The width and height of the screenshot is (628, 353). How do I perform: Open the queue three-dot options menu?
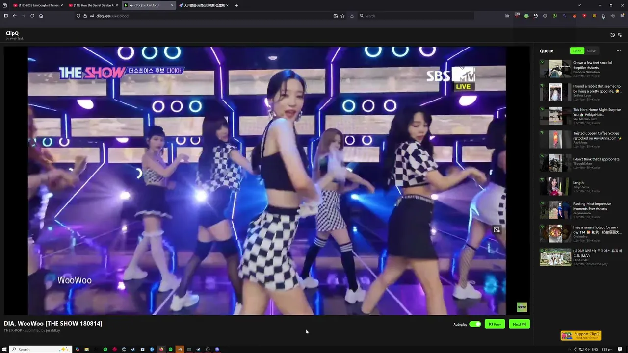[618, 51]
